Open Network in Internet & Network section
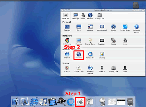 pyautogui.click(x=79, y=55)
